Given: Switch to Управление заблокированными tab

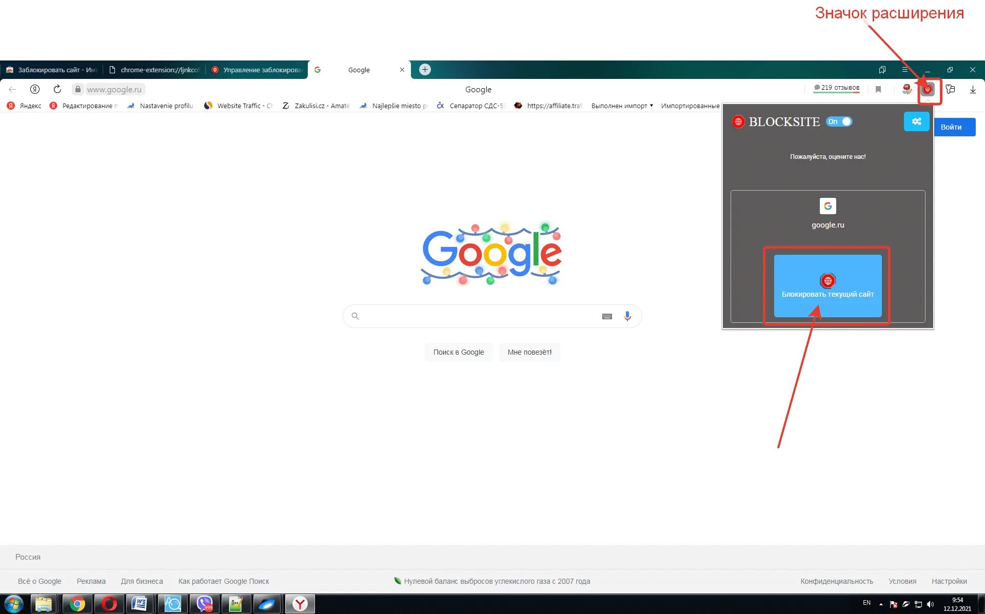Looking at the screenshot, I should 257,70.
